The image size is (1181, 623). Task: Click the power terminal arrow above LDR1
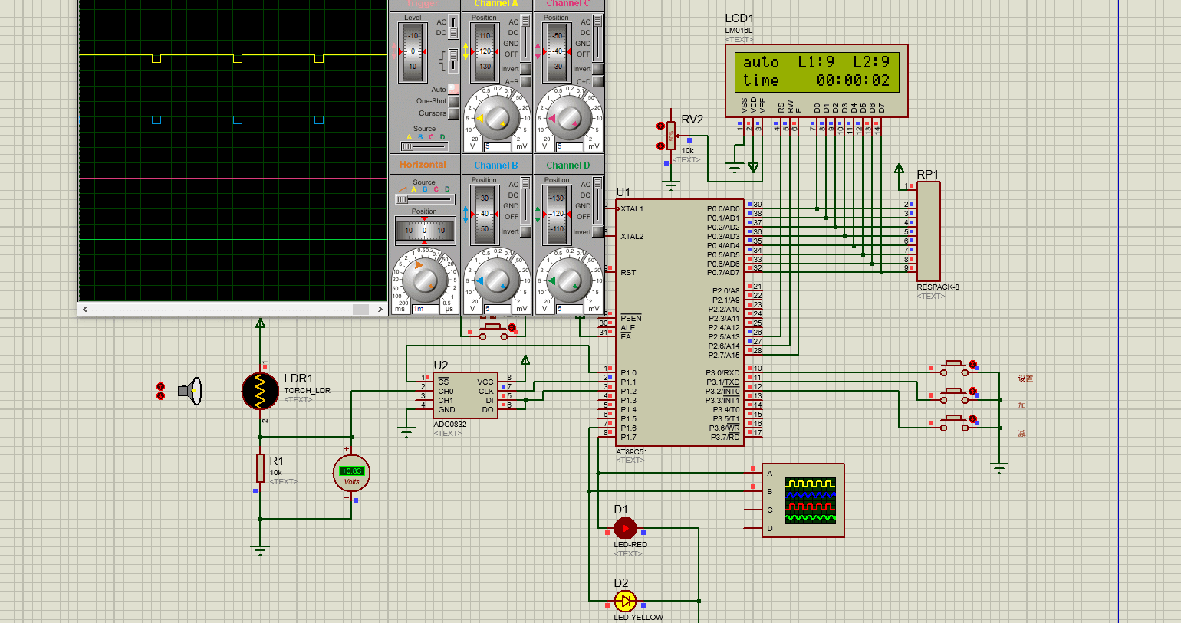(x=261, y=323)
